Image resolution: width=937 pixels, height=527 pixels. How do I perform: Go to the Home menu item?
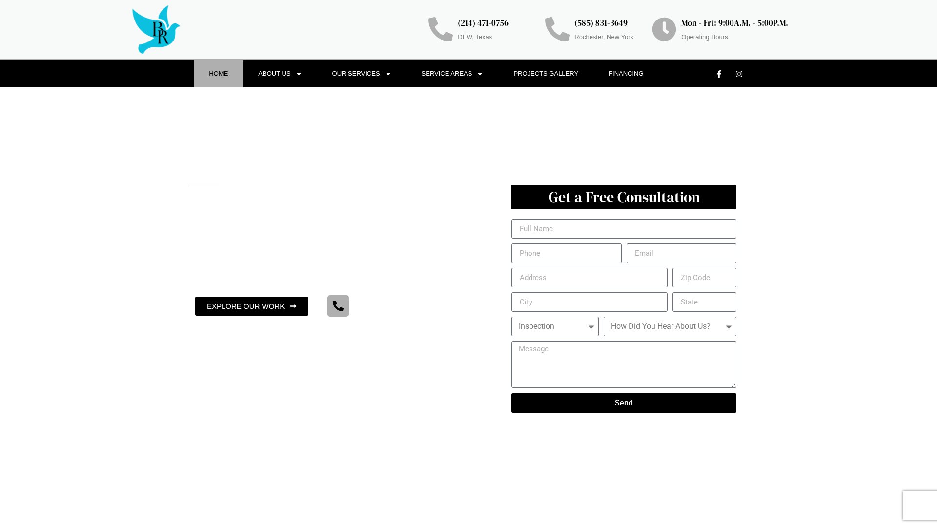218,74
